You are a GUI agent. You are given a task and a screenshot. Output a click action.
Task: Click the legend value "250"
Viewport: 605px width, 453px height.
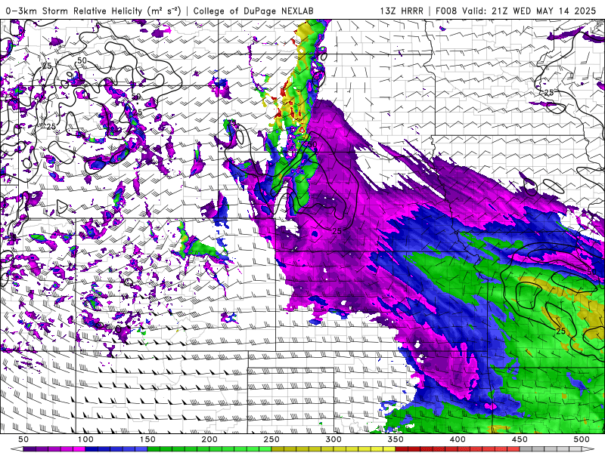(271, 439)
